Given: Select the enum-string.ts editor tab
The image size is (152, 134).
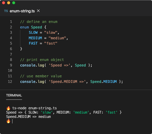Looking at the screenshot, I should point(22,11).
